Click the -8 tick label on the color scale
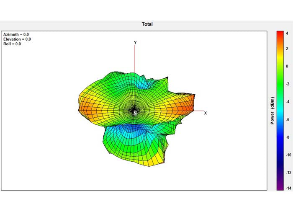This screenshot has height=222, width=293. pyautogui.click(x=287, y=137)
